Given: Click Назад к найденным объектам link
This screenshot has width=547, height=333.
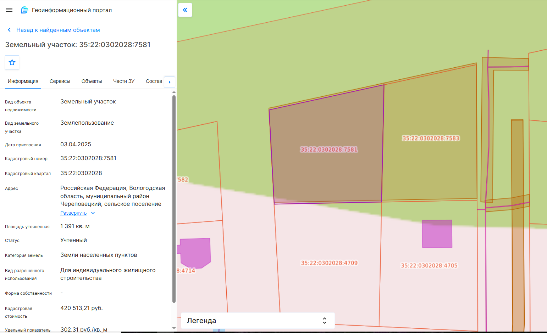Looking at the screenshot, I should click(58, 30).
